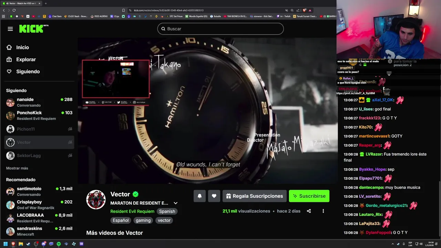
Task: Click chat username dantecampa
Action: click(x=371, y=187)
